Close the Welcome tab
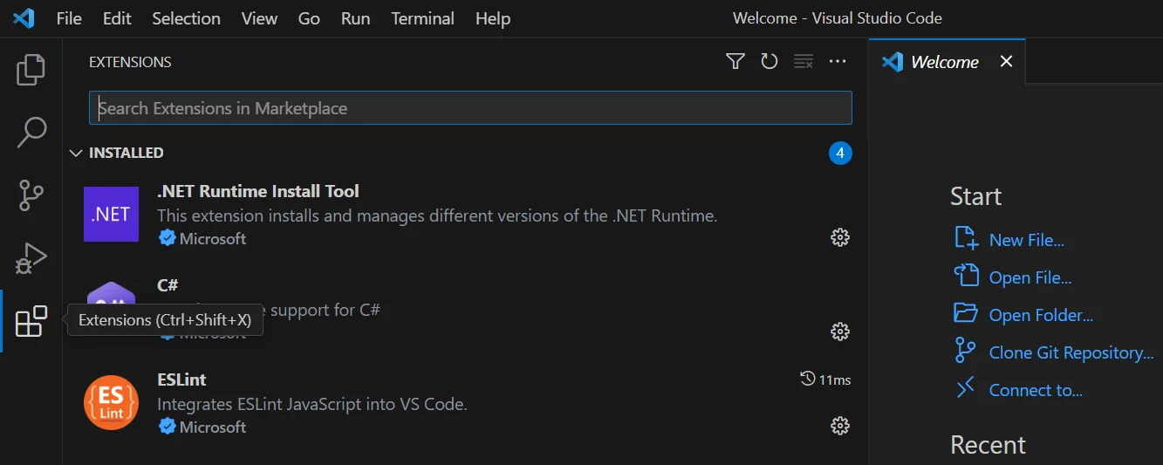The width and height of the screenshot is (1163, 465). (1006, 62)
